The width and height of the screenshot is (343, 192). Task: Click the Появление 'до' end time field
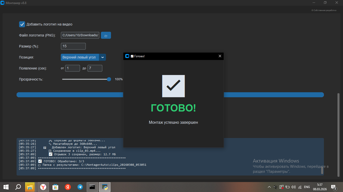(x=95, y=68)
